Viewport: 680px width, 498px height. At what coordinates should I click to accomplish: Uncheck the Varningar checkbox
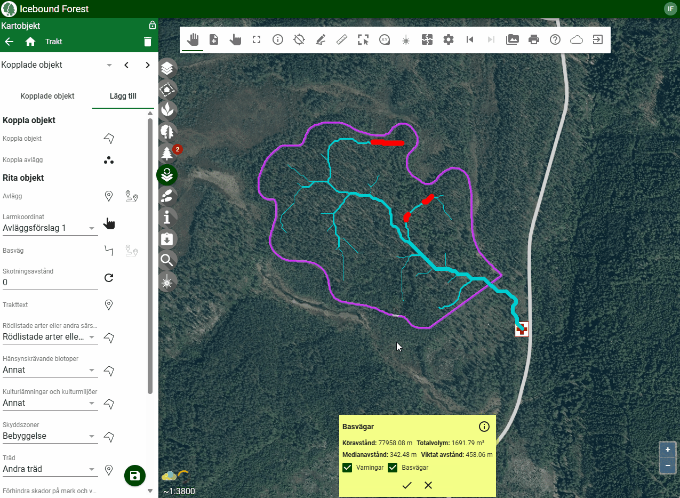pyautogui.click(x=348, y=468)
